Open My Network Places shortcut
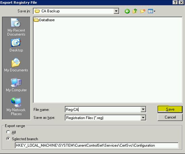This screenshot has width=185, height=154. click(x=16, y=107)
